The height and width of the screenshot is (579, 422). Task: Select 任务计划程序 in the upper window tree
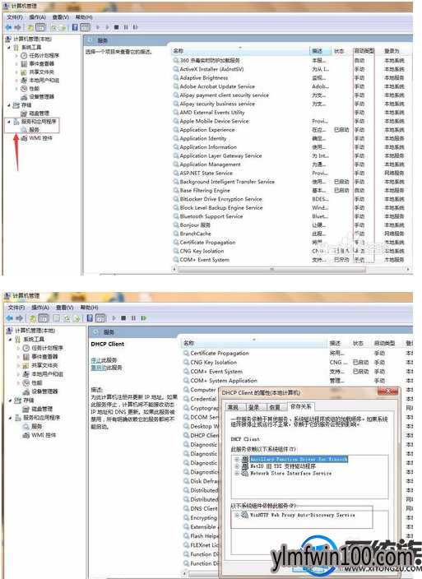[44, 55]
